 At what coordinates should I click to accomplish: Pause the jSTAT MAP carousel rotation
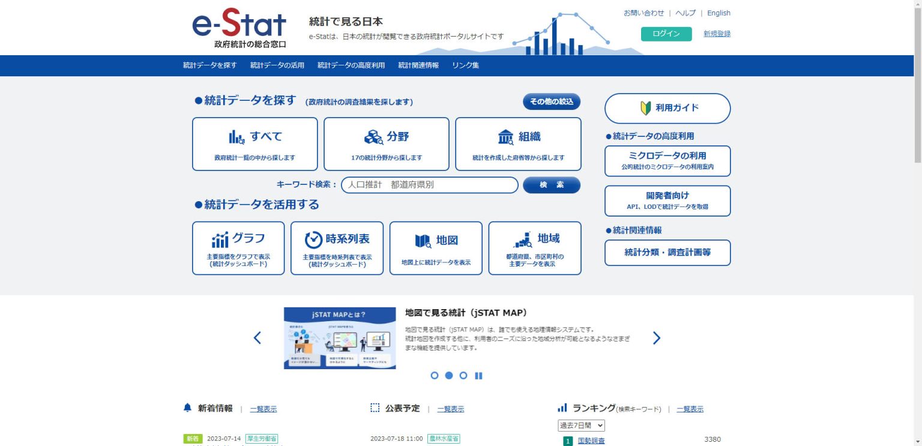[x=478, y=375]
